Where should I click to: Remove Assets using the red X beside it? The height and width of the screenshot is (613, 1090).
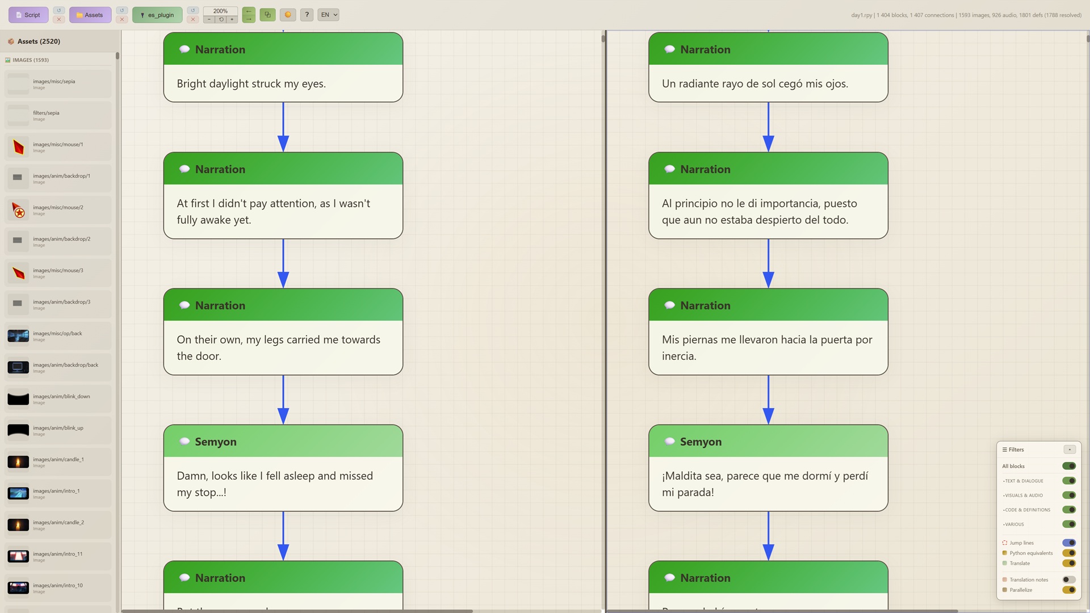(x=121, y=19)
